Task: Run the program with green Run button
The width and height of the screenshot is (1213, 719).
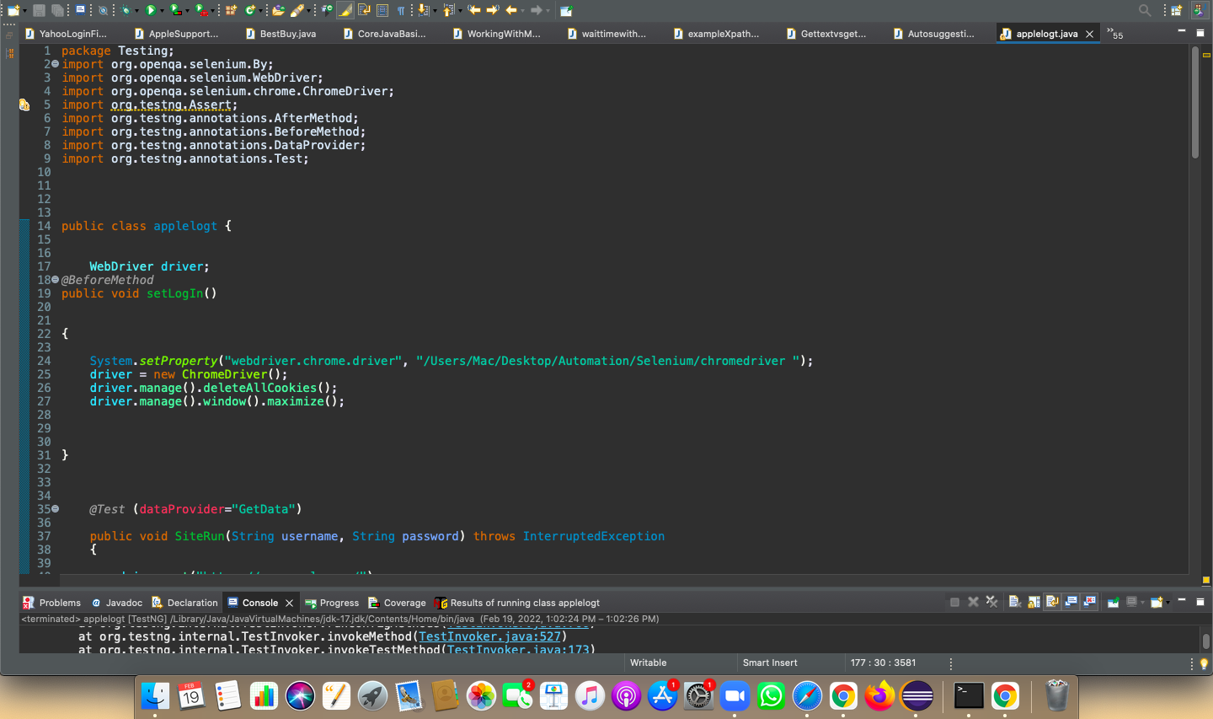Action: 151,10
